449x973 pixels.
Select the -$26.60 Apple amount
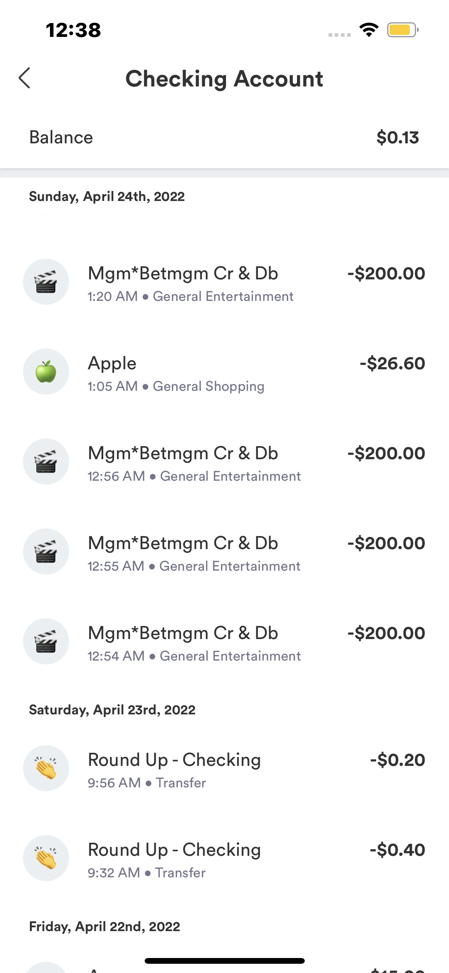[392, 364]
